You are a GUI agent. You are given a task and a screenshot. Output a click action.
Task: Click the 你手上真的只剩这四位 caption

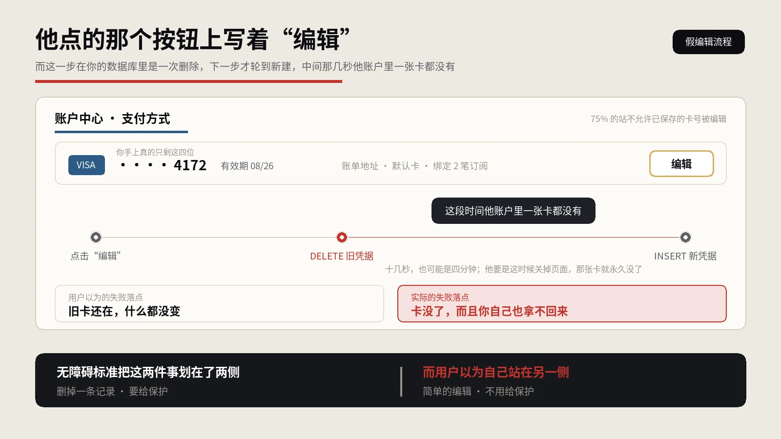pyautogui.click(x=155, y=152)
